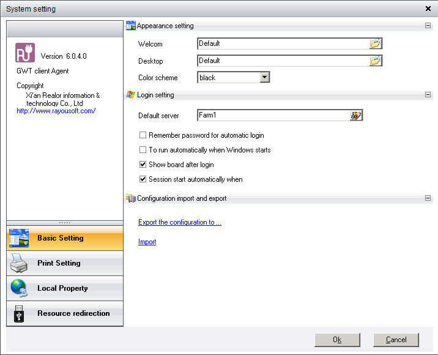The width and height of the screenshot is (438, 355).
Task: Collapse Configuration import and export section
Action: coord(428,198)
